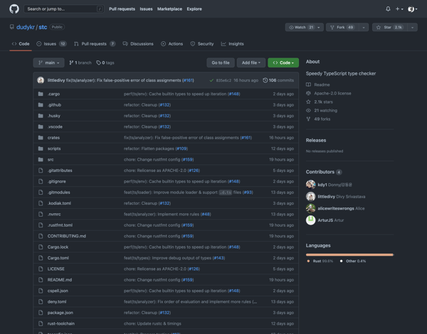Open the deny.toml file
427x334 pixels.
click(57, 301)
